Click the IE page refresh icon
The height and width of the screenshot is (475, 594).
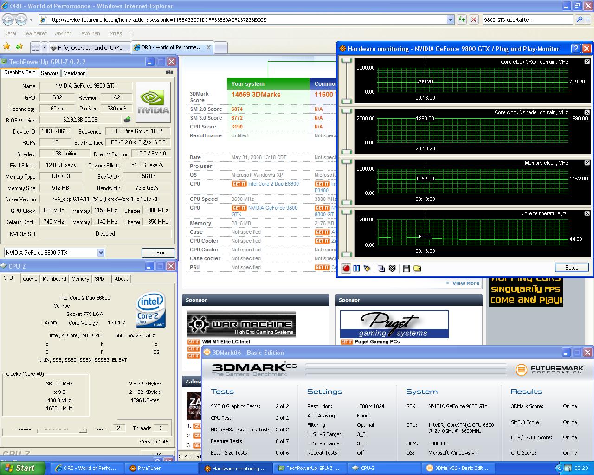click(461, 19)
